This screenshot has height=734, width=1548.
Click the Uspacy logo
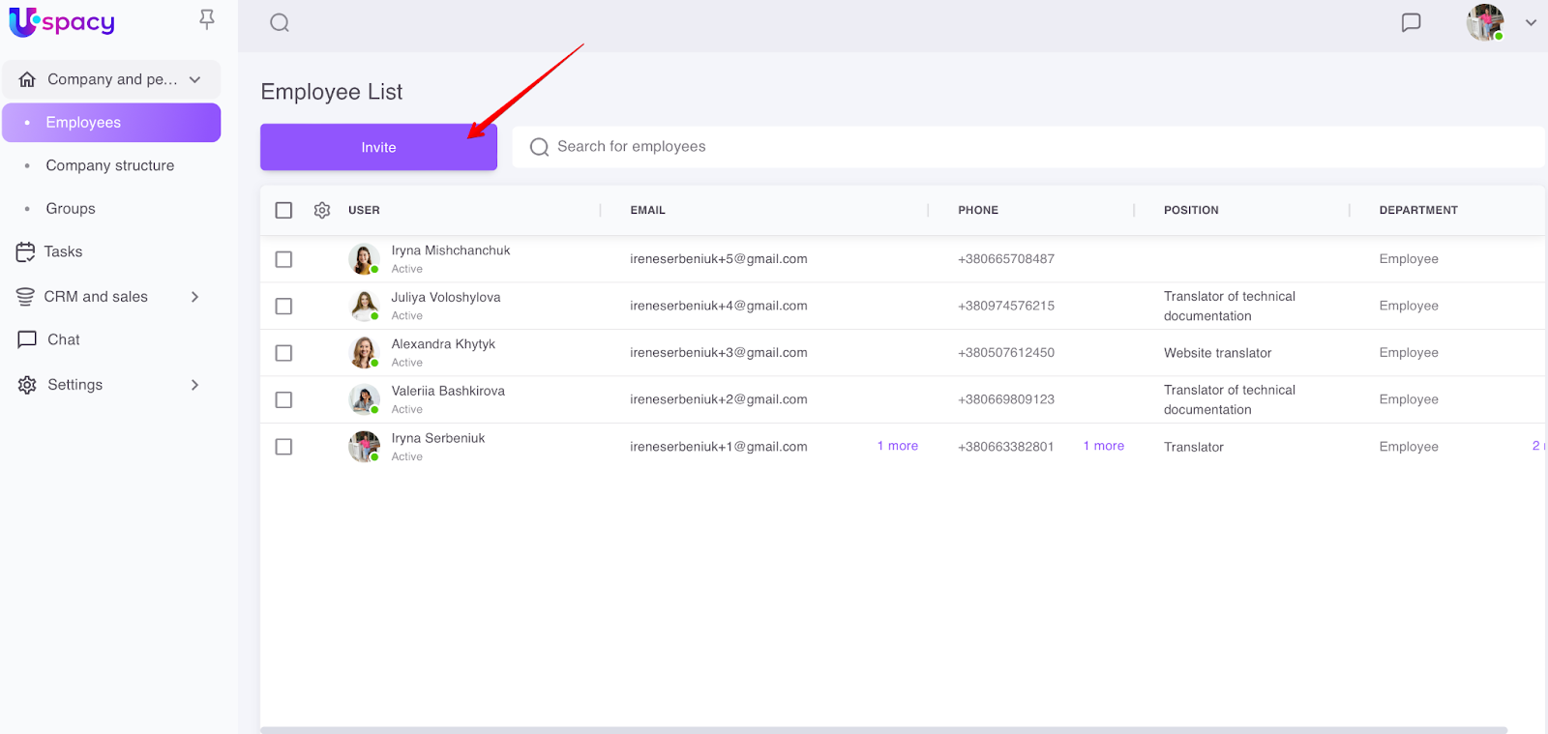click(x=62, y=21)
